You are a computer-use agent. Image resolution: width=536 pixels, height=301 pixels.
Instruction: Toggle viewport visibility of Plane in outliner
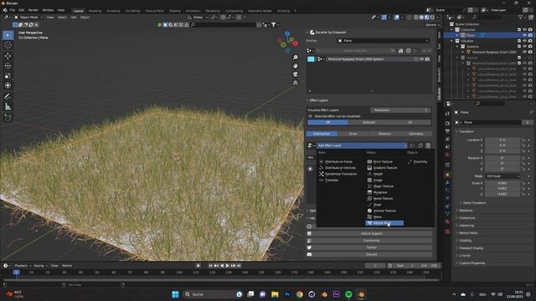[x=525, y=35]
